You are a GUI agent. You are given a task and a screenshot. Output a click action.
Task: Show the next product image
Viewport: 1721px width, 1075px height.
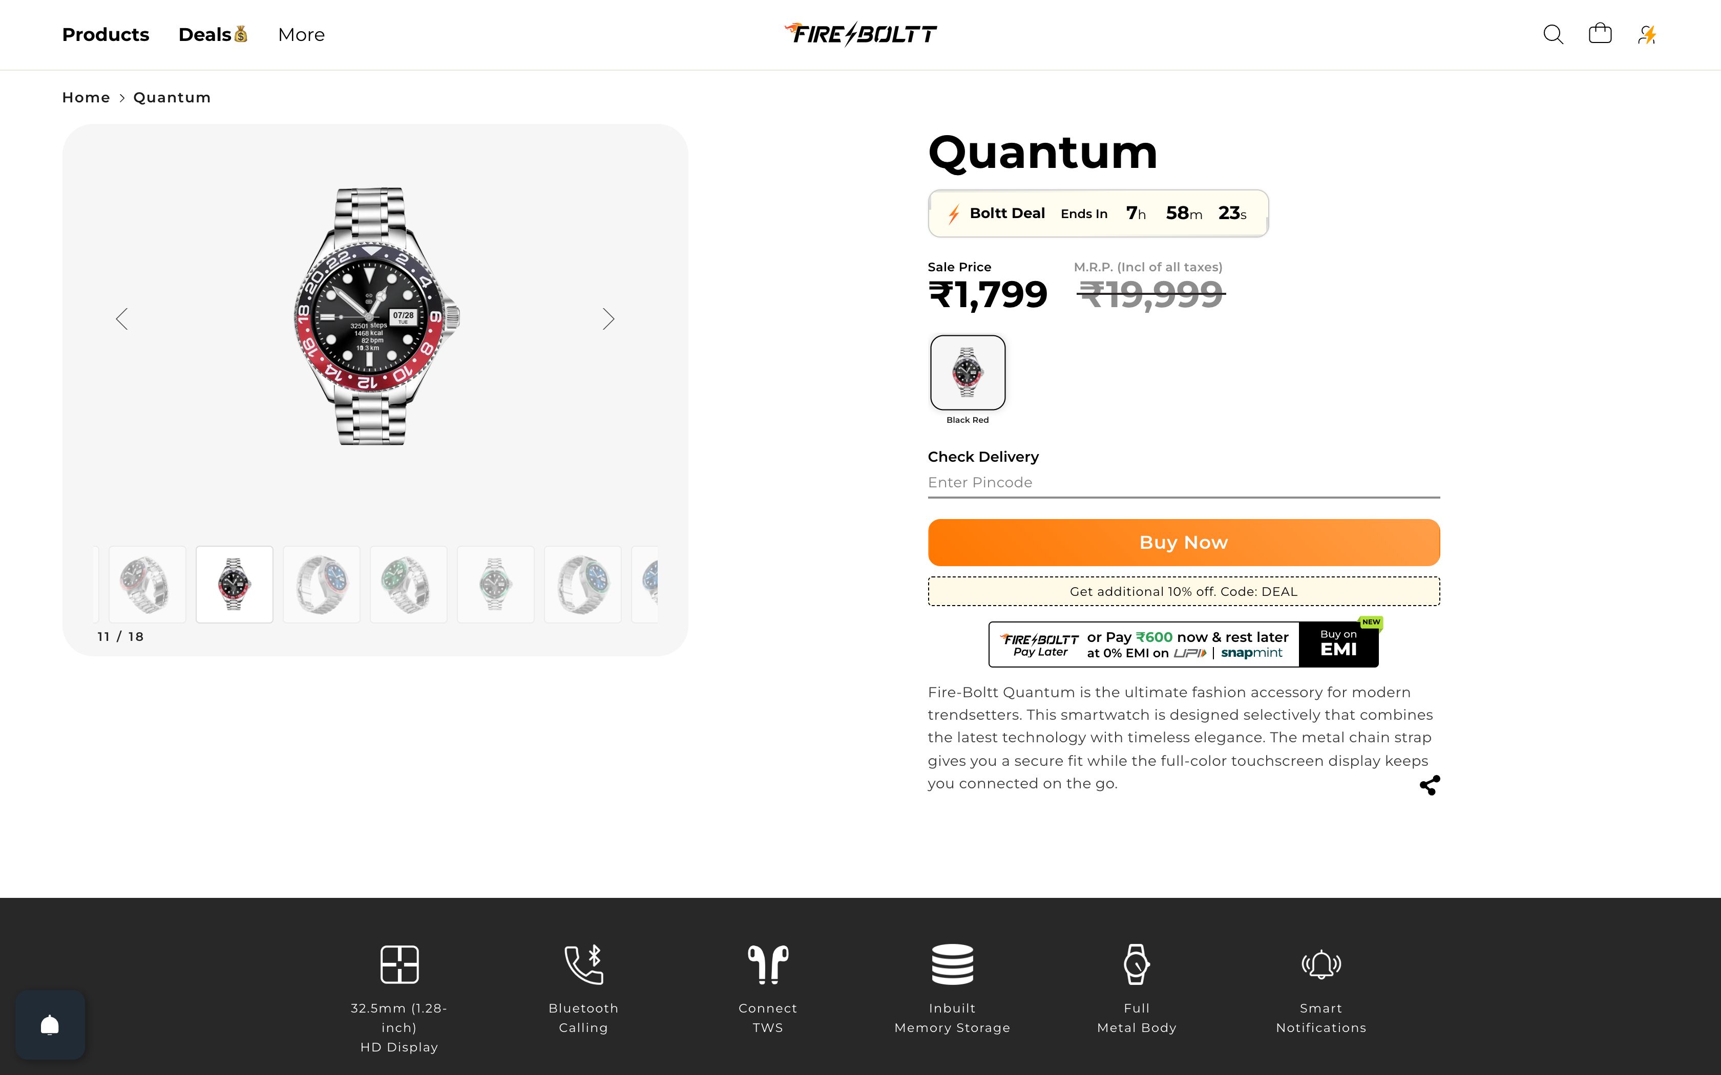(608, 319)
